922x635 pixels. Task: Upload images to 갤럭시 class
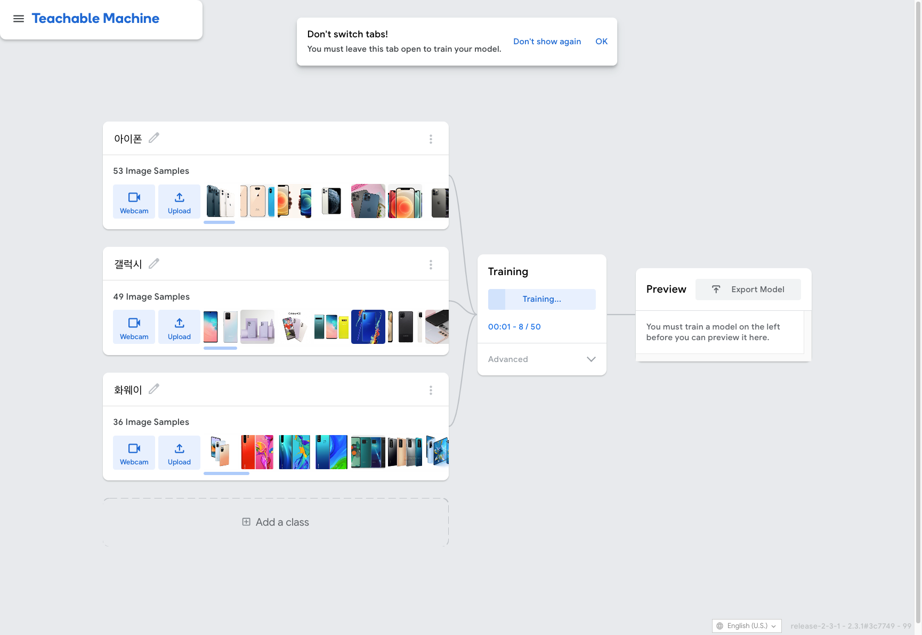[179, 327]
